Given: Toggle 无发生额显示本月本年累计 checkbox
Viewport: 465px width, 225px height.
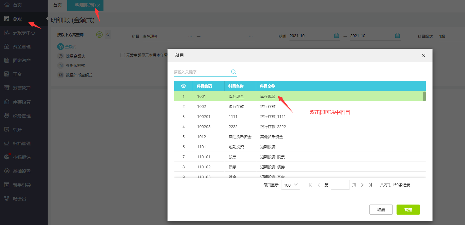Looking at the screenshot, I should point(123,55).
